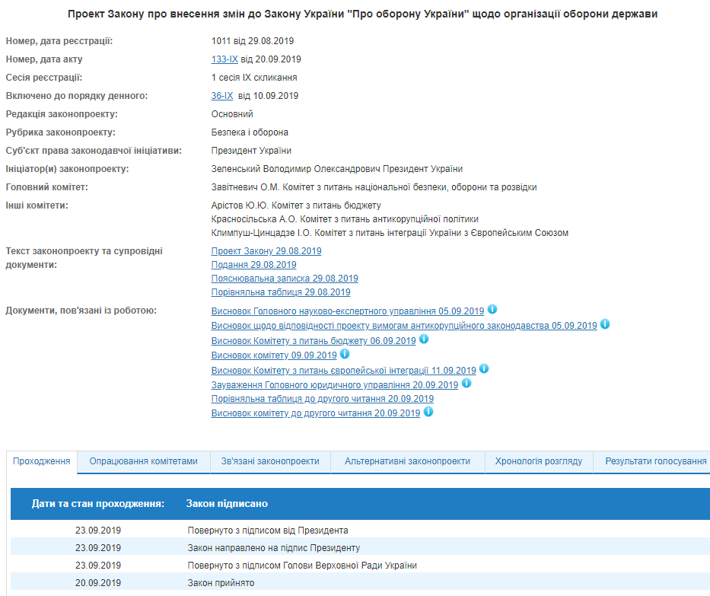Click info icon next to anticorruption compliance conclusion
The image size is (710, 596).
pos(605,324)
